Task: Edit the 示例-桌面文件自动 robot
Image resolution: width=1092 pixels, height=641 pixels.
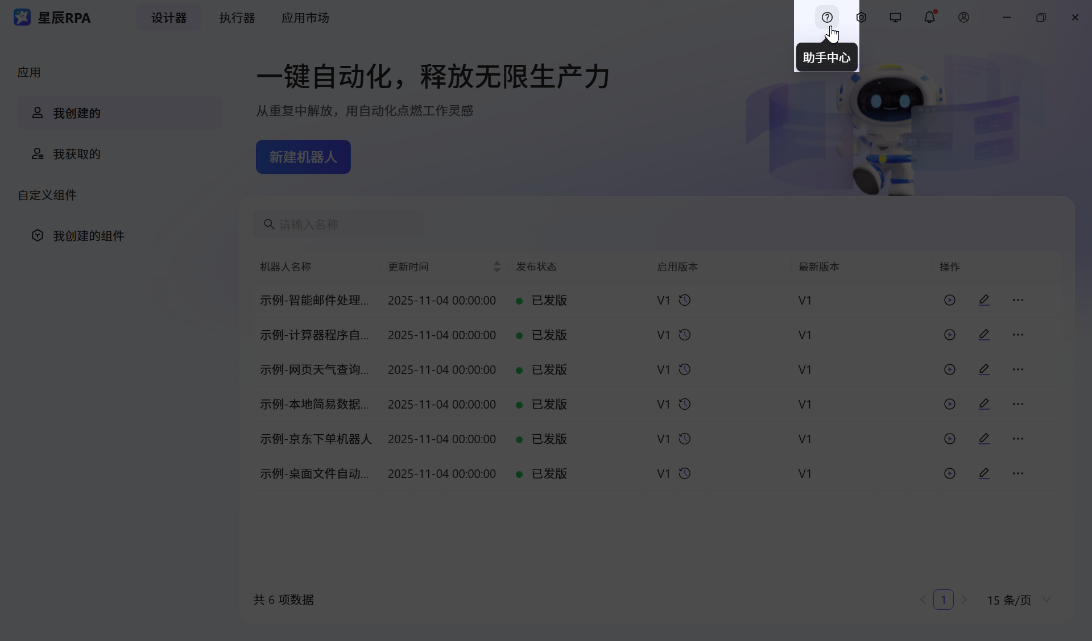Action: click(x=984, y=473)
